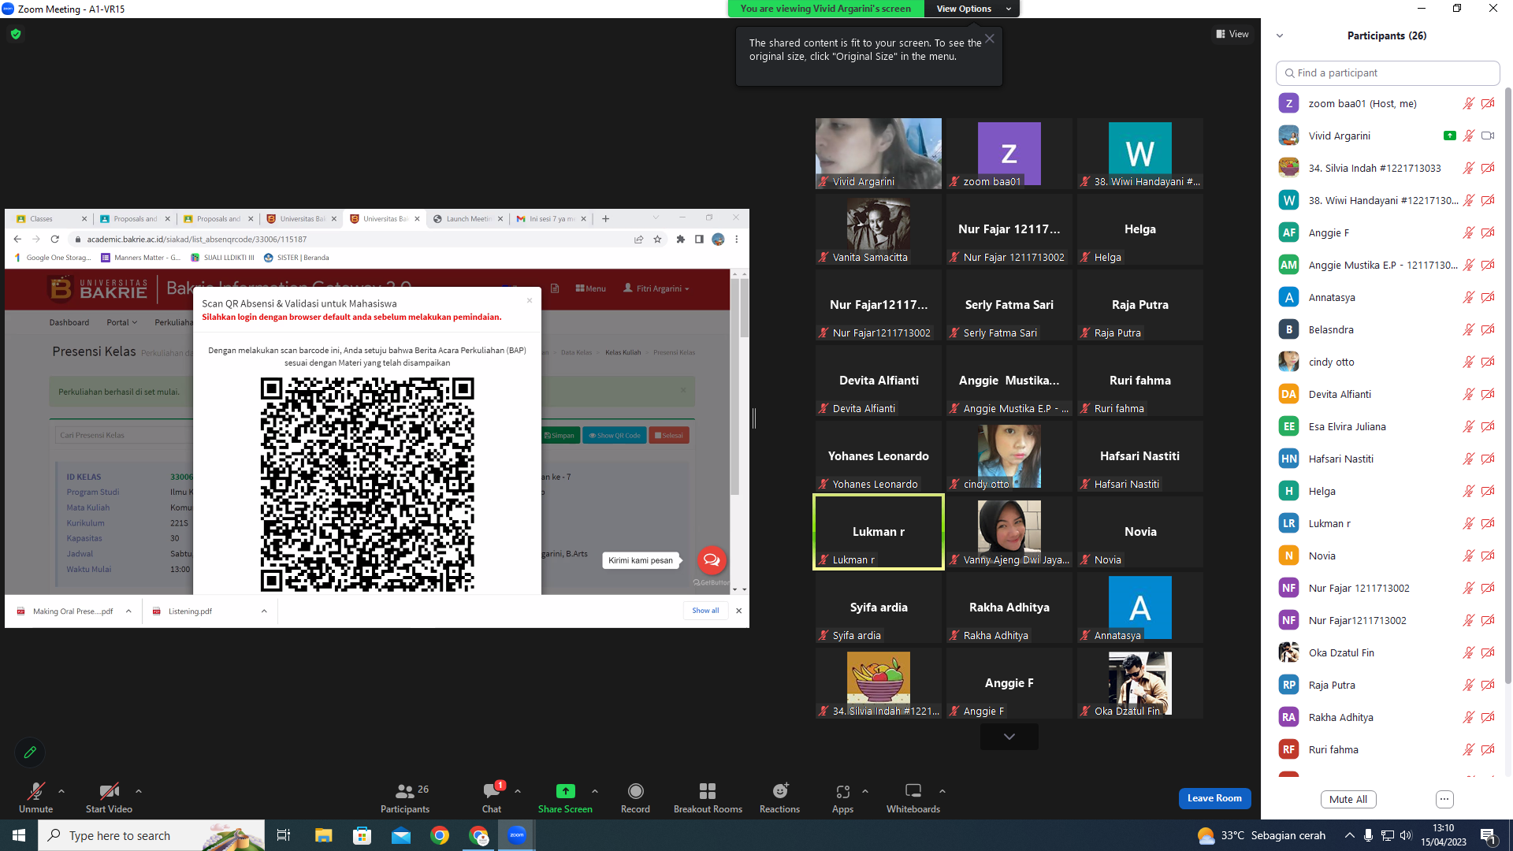
Task: Toggle mute icon for Raja Putra in list
Action: click(x=1469, y=685)
